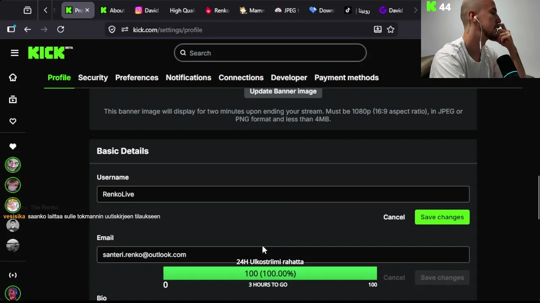Image resolution: width=540 pixels, height=303 pixels.
Task: Select the Profile settings tab
Action: coord(59,77)
